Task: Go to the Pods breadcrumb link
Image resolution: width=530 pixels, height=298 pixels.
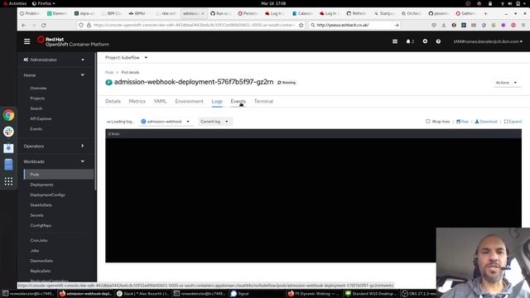Action: [x=109, y=72]
